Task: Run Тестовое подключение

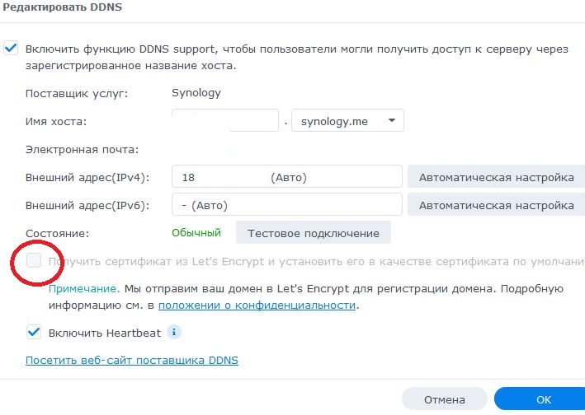Action: (x=313, y=233)
